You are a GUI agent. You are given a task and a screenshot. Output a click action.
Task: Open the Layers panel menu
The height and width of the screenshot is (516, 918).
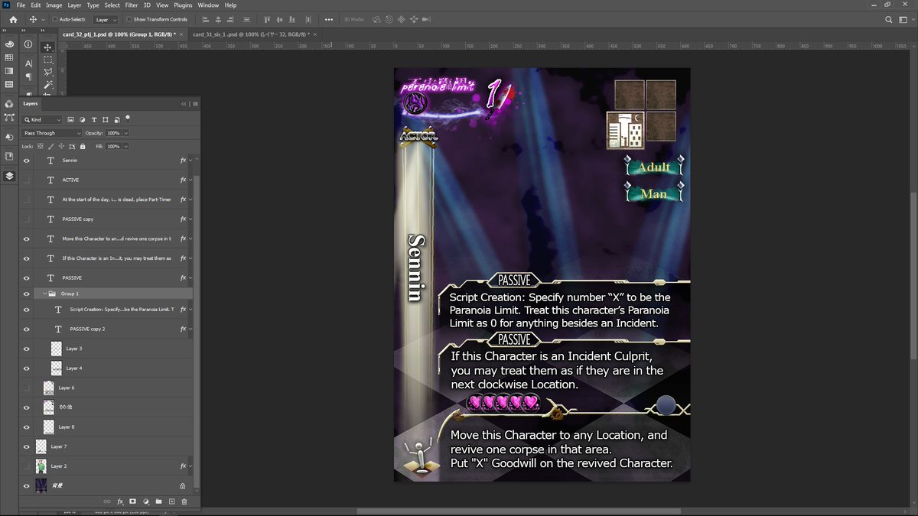coord(196,103)
